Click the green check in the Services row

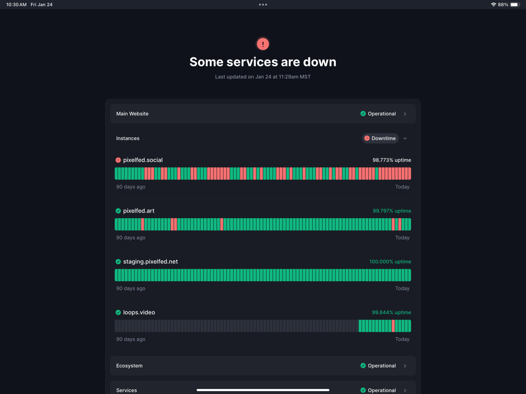(x=363, y=390)
